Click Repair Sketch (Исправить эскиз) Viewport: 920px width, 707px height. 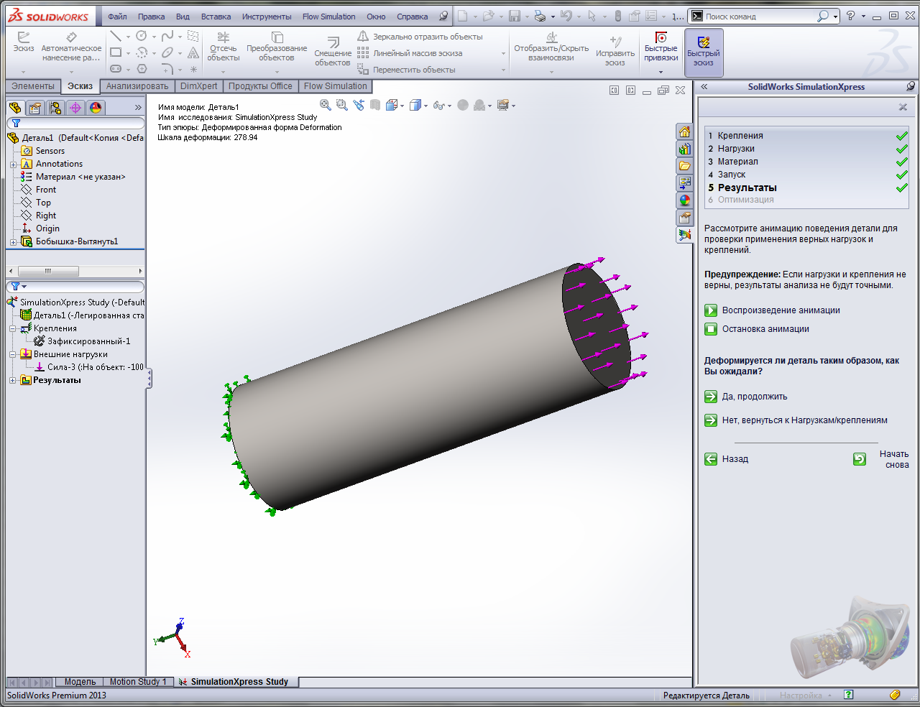point(615,50)
